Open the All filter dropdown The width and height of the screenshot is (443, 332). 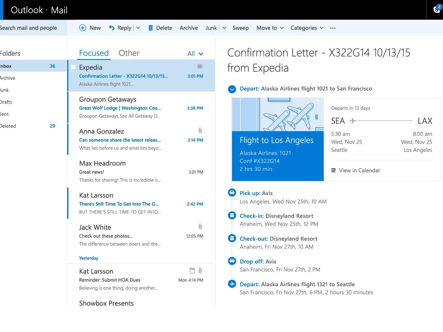195,53
